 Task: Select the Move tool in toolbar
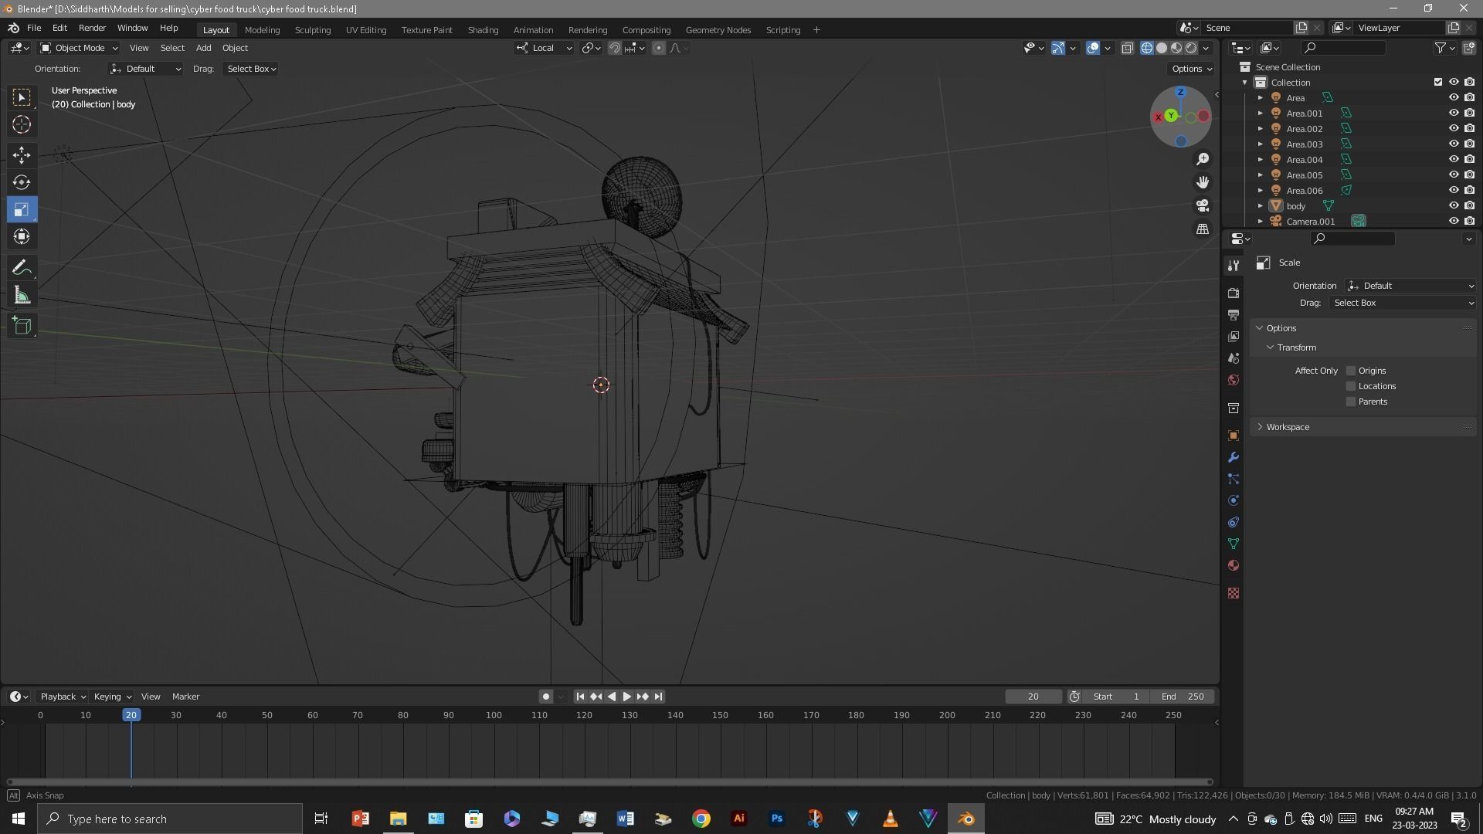pos(22,155)
